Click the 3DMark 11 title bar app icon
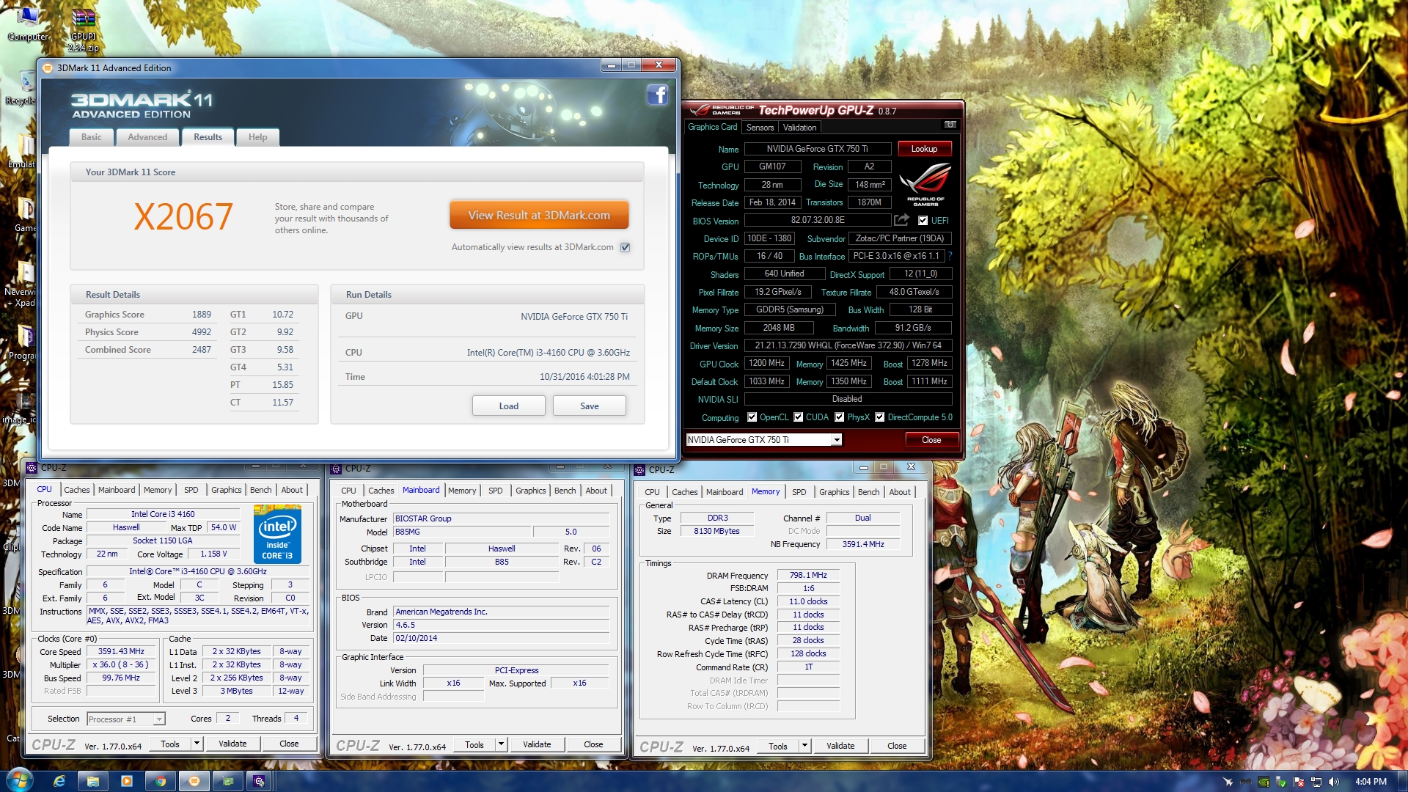1408x792 pixels. pos(48,68)
